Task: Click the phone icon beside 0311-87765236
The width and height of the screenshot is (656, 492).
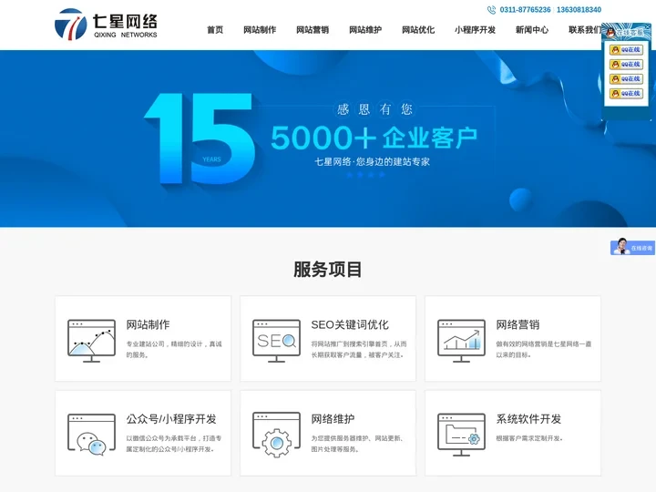Action: pos(491,10)
